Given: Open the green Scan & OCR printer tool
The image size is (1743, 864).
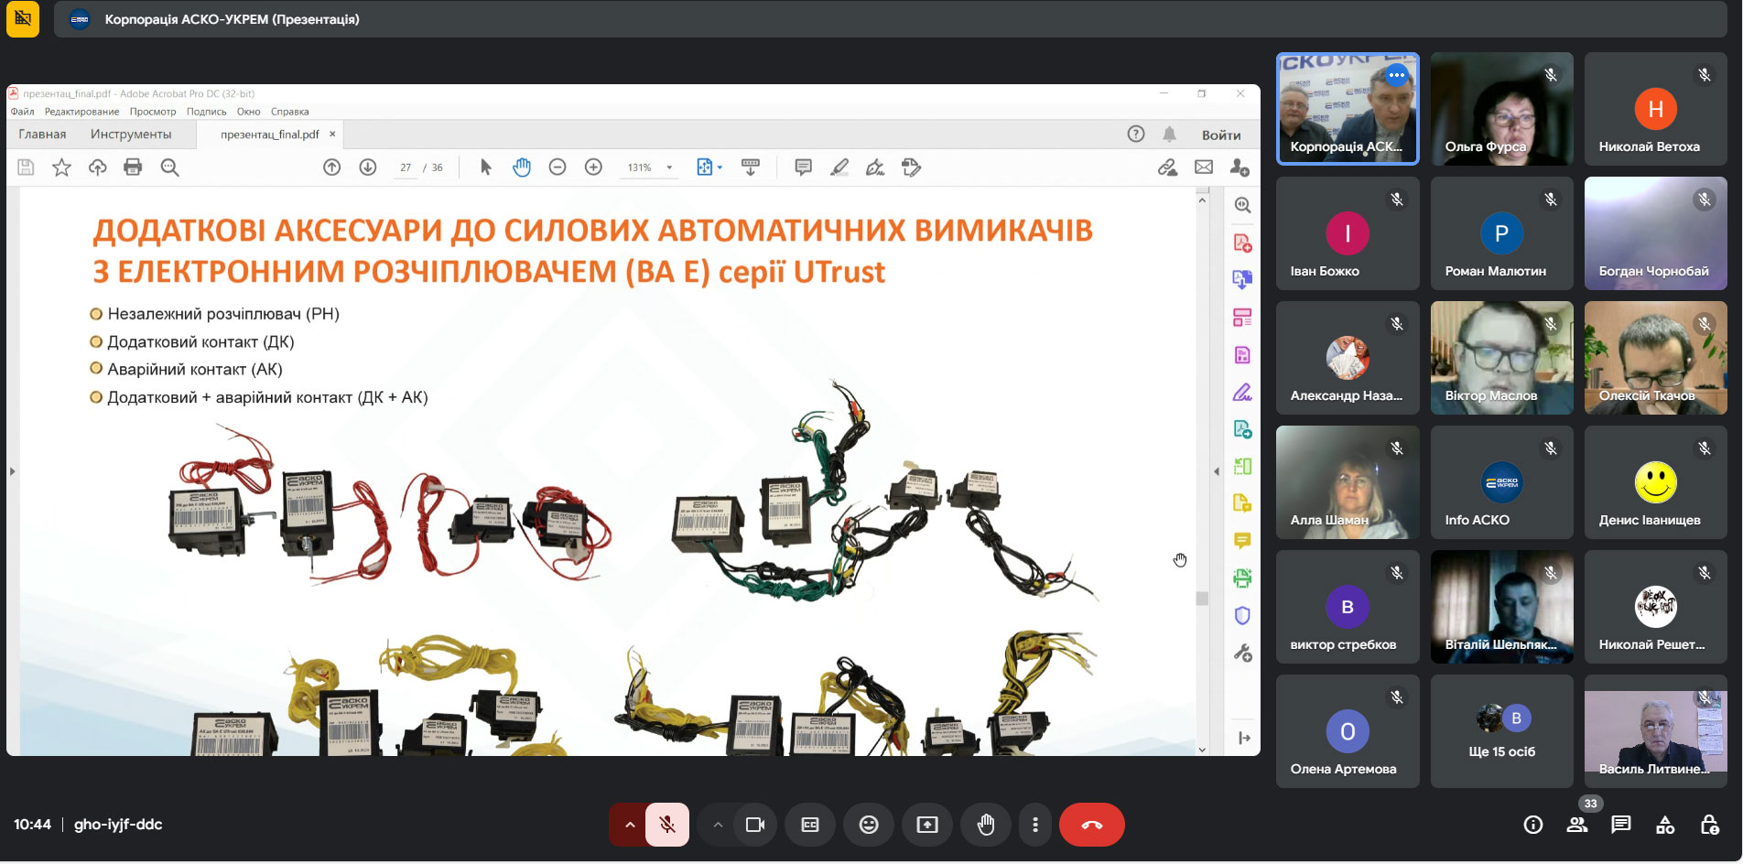Looking at the screenshot, I should [1242, 578].
